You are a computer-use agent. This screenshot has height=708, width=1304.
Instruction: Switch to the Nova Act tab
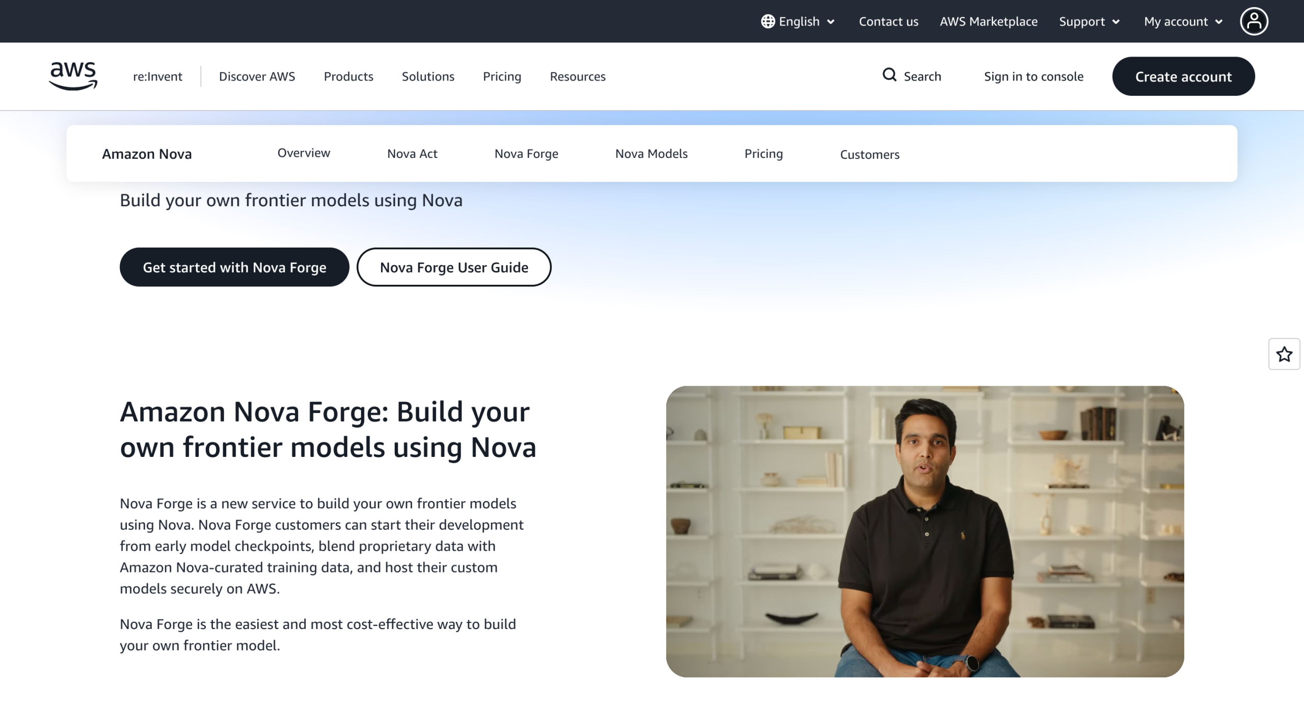point(412,154)
